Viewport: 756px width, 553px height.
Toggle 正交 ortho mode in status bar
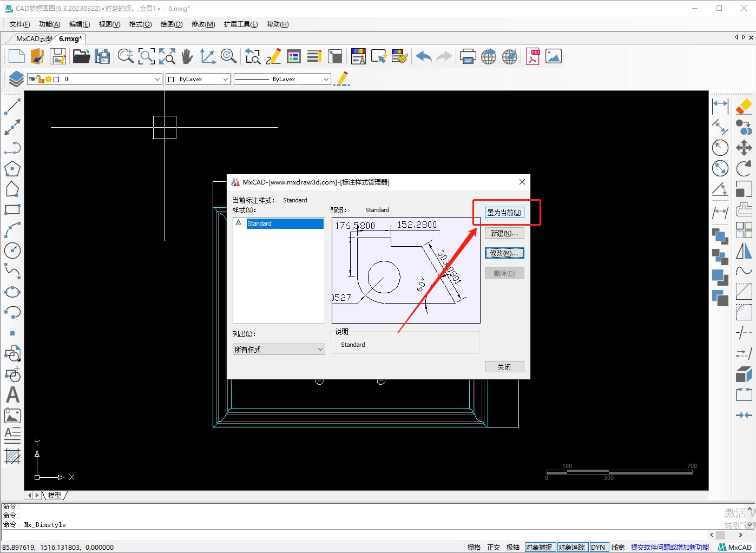pyautogui.click(x=494, y=547)
